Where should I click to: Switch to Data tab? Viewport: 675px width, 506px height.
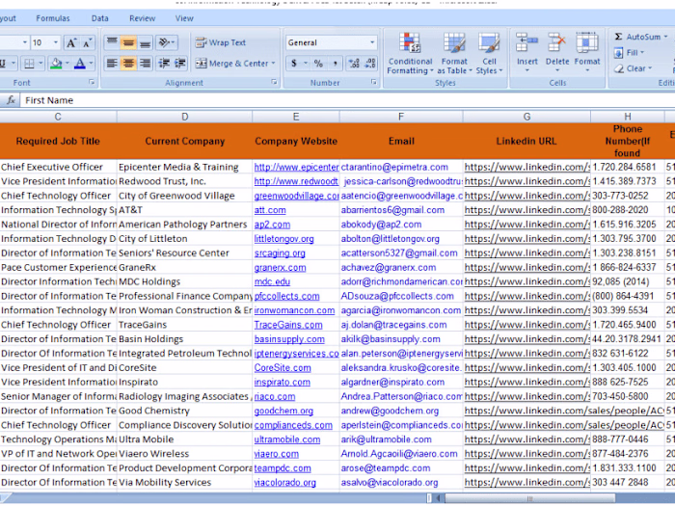point(100,18)
